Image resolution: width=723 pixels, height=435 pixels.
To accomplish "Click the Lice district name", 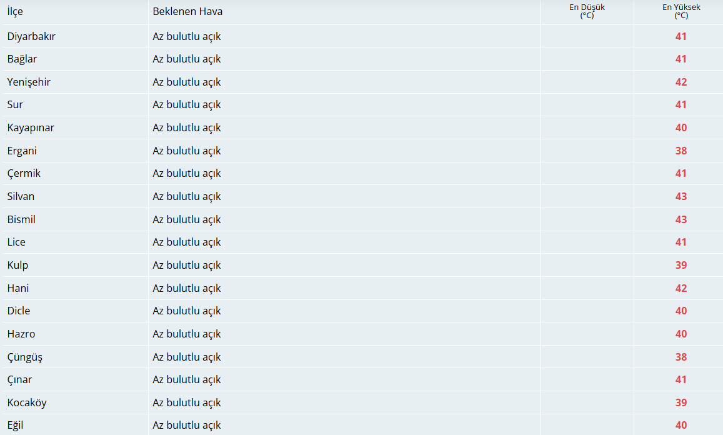I will [x=16, y=242].
